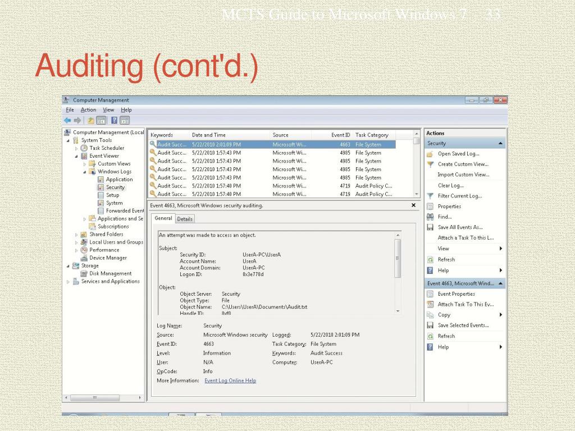Select the System log in tree
Image resolution: width=575 pixels, height=431 pixels.
(x=114, y=203)
